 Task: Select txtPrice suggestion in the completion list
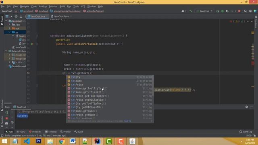pyautogui.click(x=110, y=85)
